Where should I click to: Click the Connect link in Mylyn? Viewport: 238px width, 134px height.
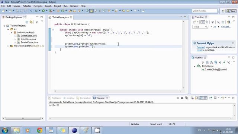coord(201,47)
